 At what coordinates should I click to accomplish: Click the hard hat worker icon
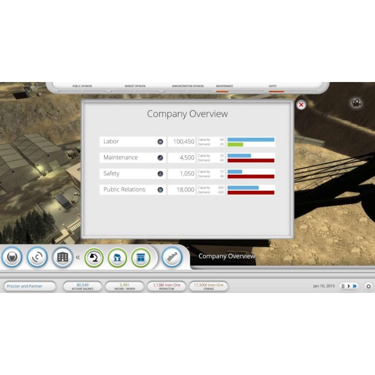[12, 257]
